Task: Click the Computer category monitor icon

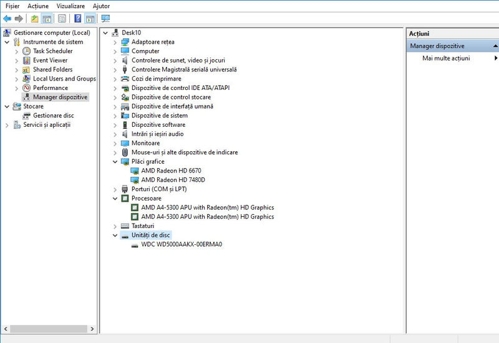Action: (x=125, y=51)
